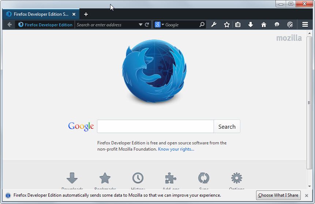The width and height of the screenshot is (315, 204).
Task: Select the Firefox Developer Edition Start tab
Action: pyautogui.click(x=41, y=14)
